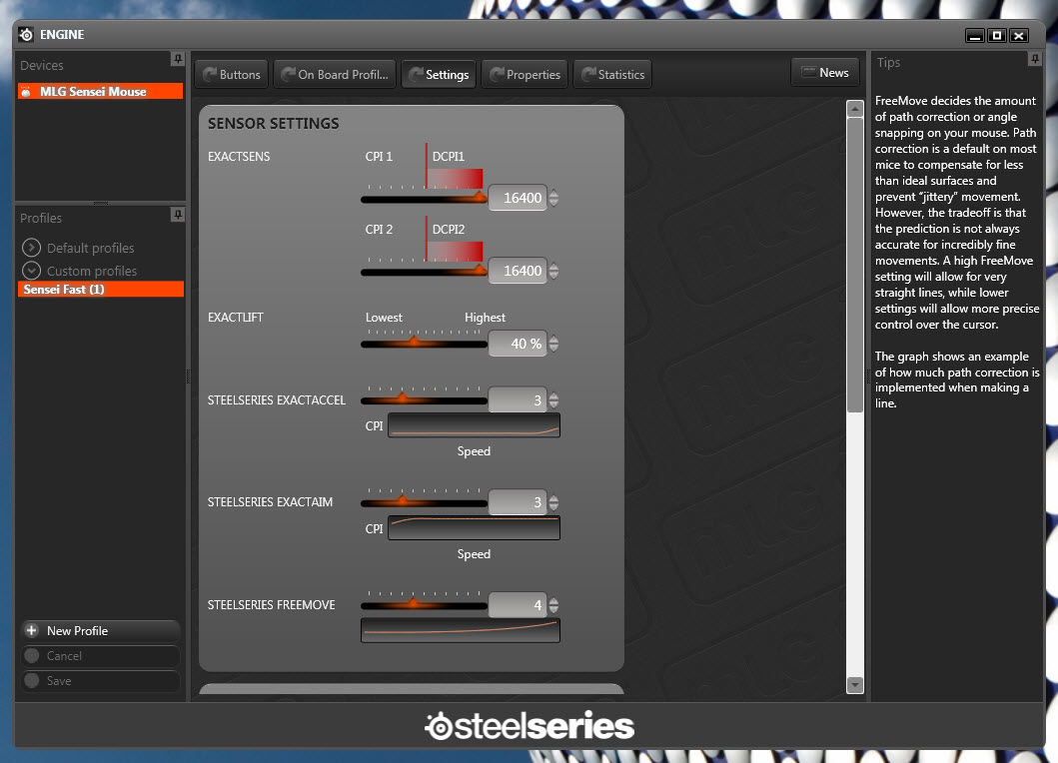This screenshot has height=763, width=1058.
Task: Click the settings vertical scrollbar thumb
Action: [x=855, y=265]
